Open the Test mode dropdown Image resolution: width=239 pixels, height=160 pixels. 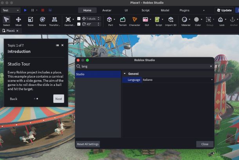click(x=11, y=10)
